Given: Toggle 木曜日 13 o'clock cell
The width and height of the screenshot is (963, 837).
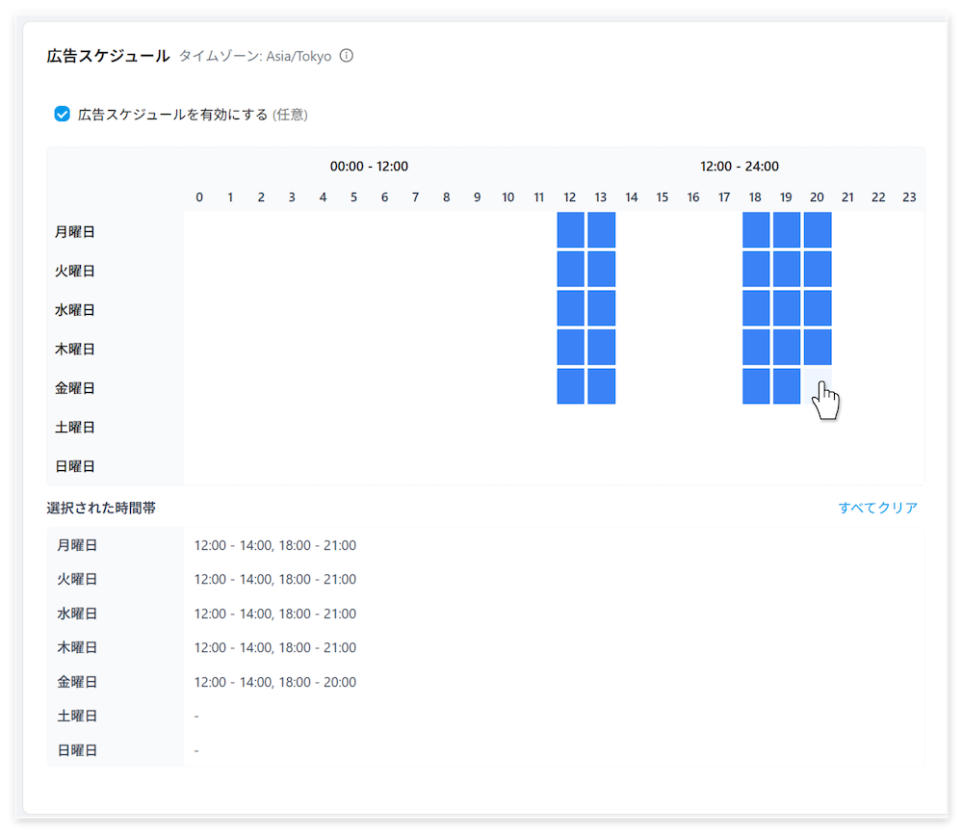Looking at the screenshot, I should point(601,347).
